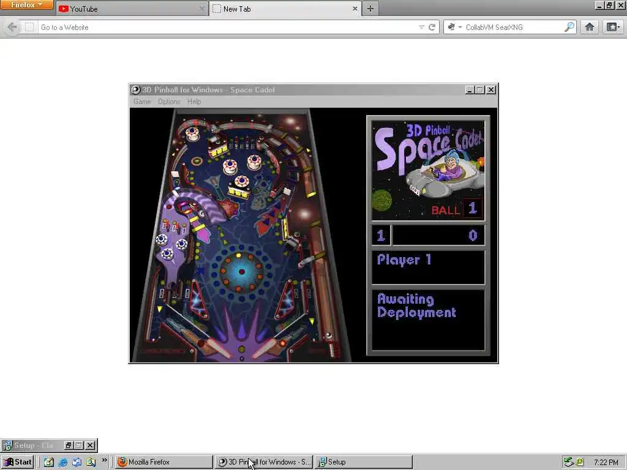This screenshot has width=627, height=470.
Task: Click the Space Cadet logo image
Action: click(428, 170)
